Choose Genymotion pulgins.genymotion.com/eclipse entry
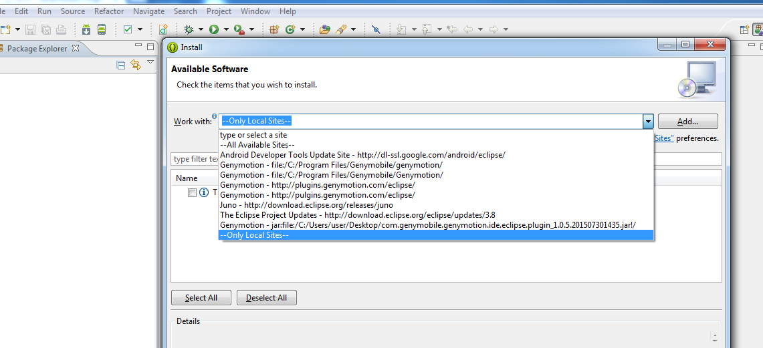The width and height of the screenshot is (763, 348). click(x=436, y=195)
